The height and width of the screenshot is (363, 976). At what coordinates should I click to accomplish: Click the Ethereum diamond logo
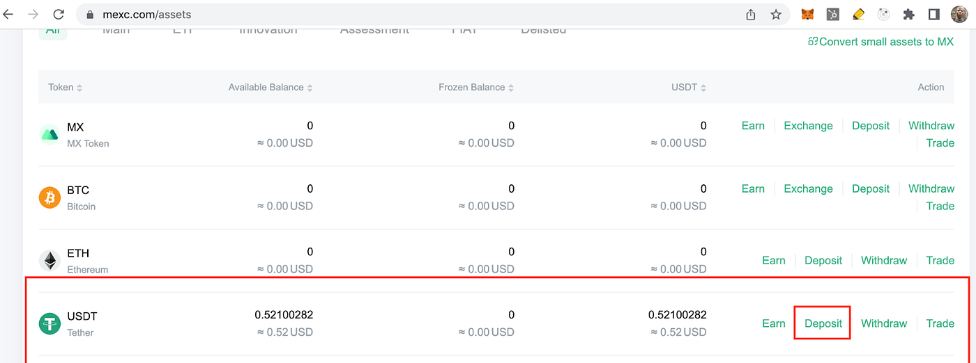coord(49,261)
